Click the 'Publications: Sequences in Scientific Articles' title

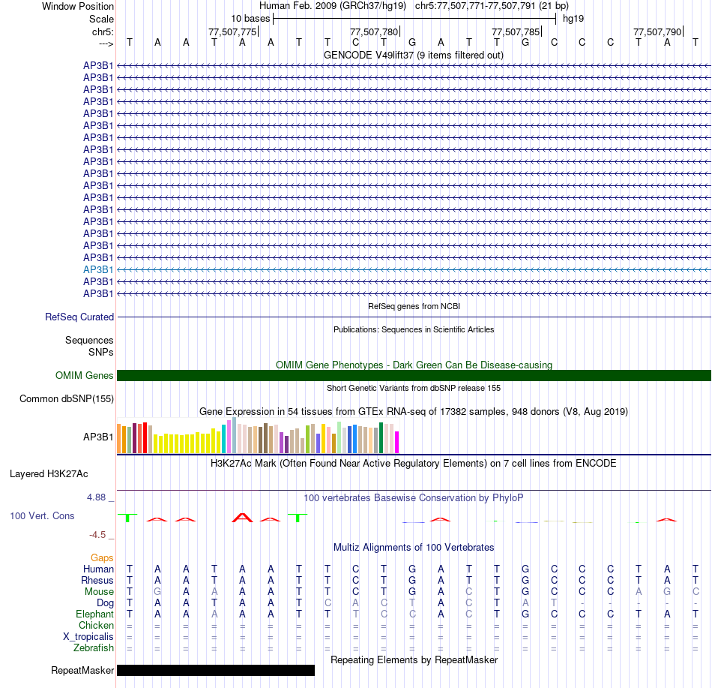414,329
